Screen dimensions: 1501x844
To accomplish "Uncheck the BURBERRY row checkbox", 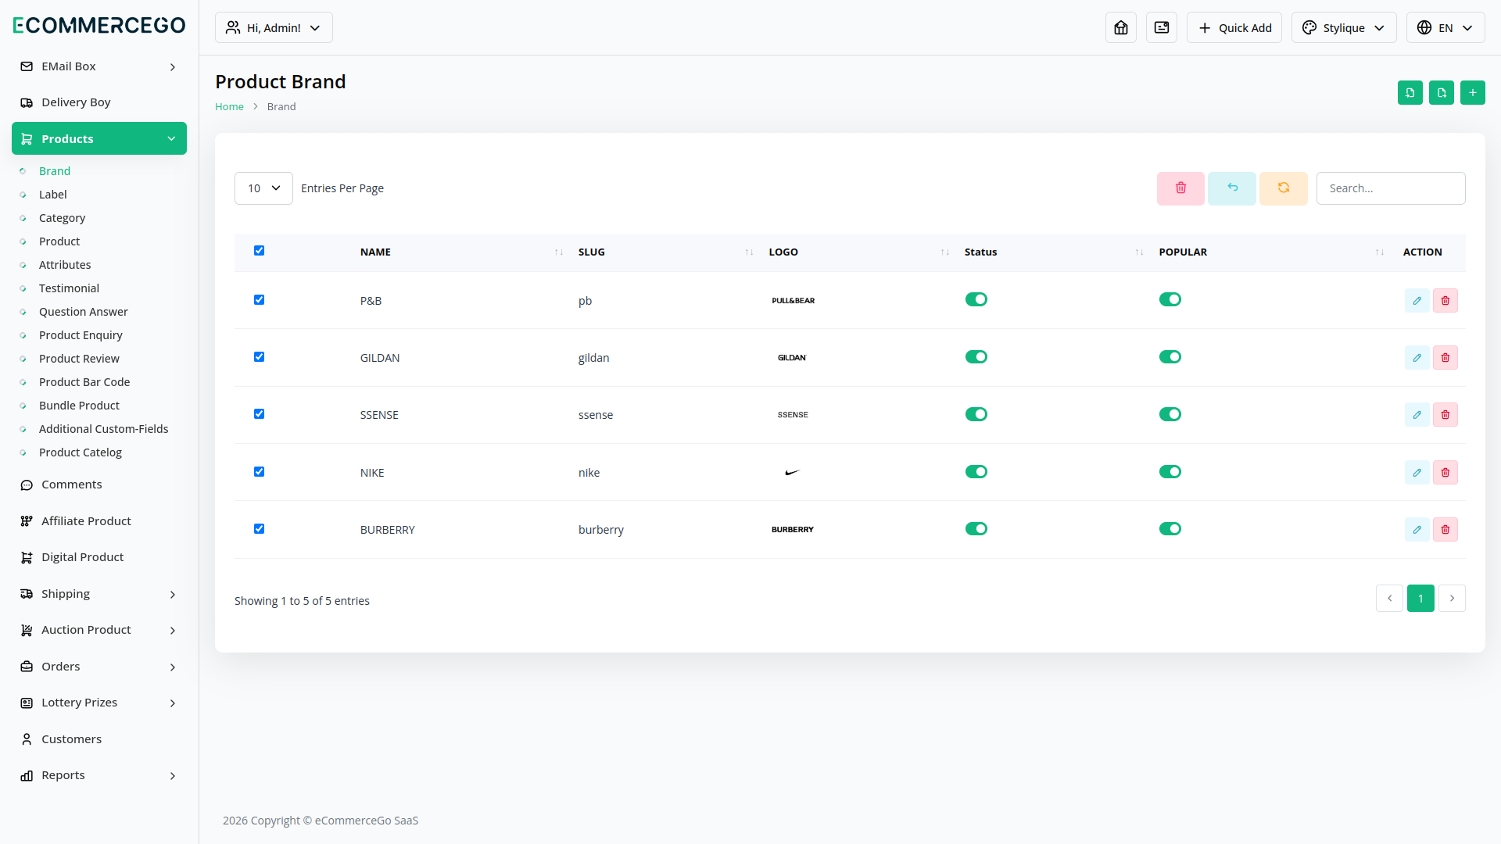I will point(259,529).
